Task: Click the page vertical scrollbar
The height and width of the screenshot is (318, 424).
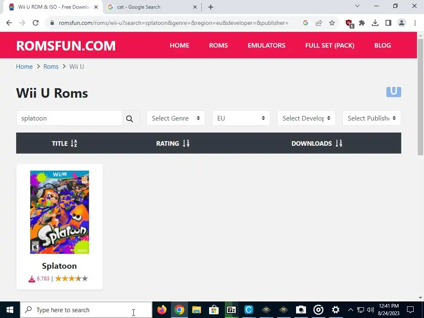Action: pyautogui.click(x=420, y=97)
